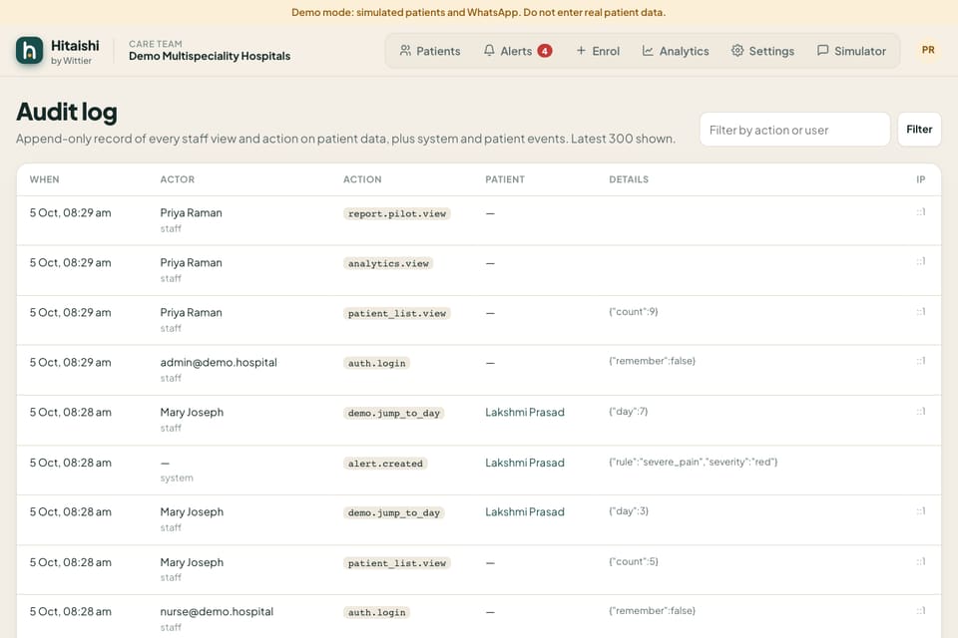Click the Audit log page heading
This screenshot has height=638, width=958.
pyautogui.click(x=67, y=112)
